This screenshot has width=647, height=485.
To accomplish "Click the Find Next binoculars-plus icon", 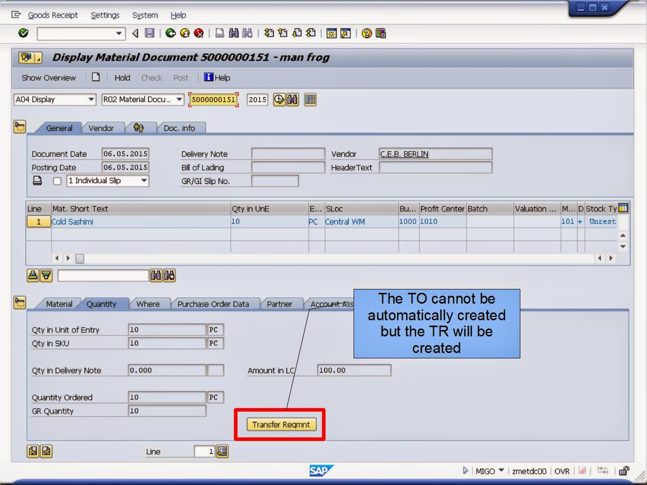I will pos(247,33).
